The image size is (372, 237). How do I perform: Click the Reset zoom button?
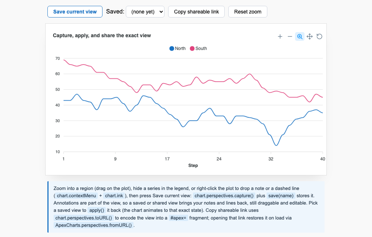coord(248,12)
